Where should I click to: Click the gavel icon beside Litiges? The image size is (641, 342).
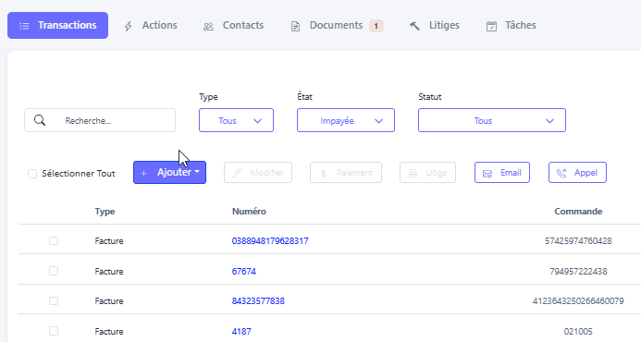[x=414, y=26]
